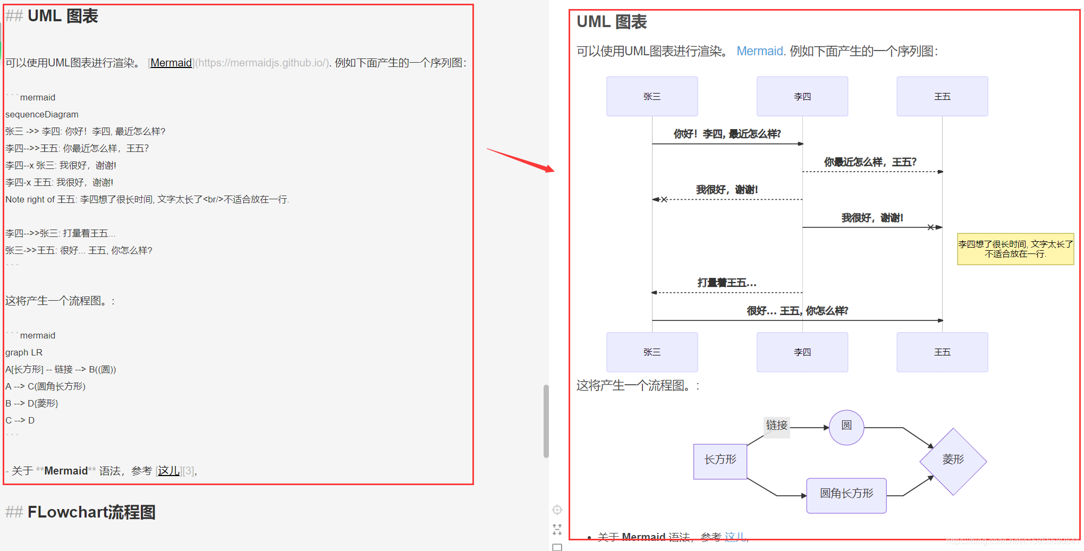Click the 'graph LR' line in the editor
Image resolution: width=1084 pixels, height=551 pixels.
point(24,352)
